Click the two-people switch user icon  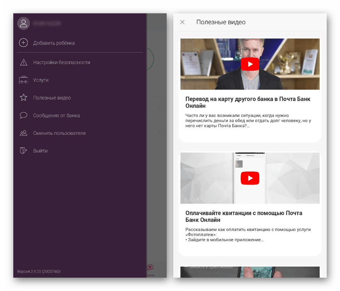click(23, 133)
